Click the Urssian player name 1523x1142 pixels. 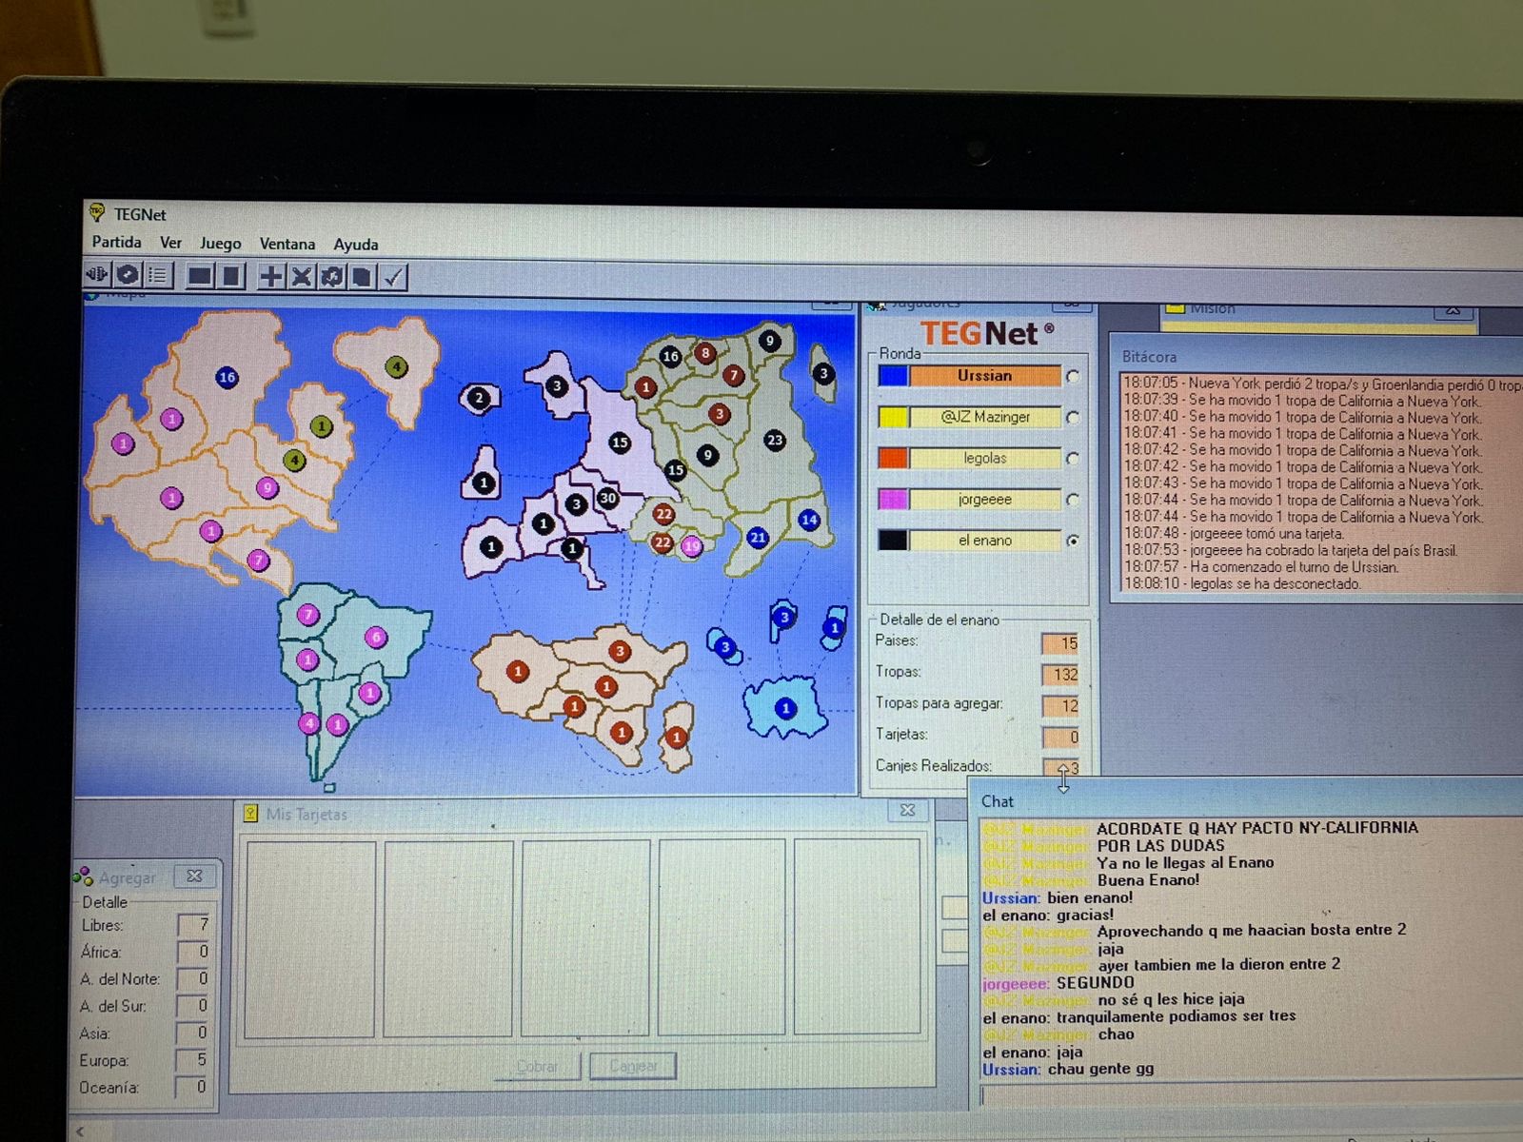[x=985, y=376]
